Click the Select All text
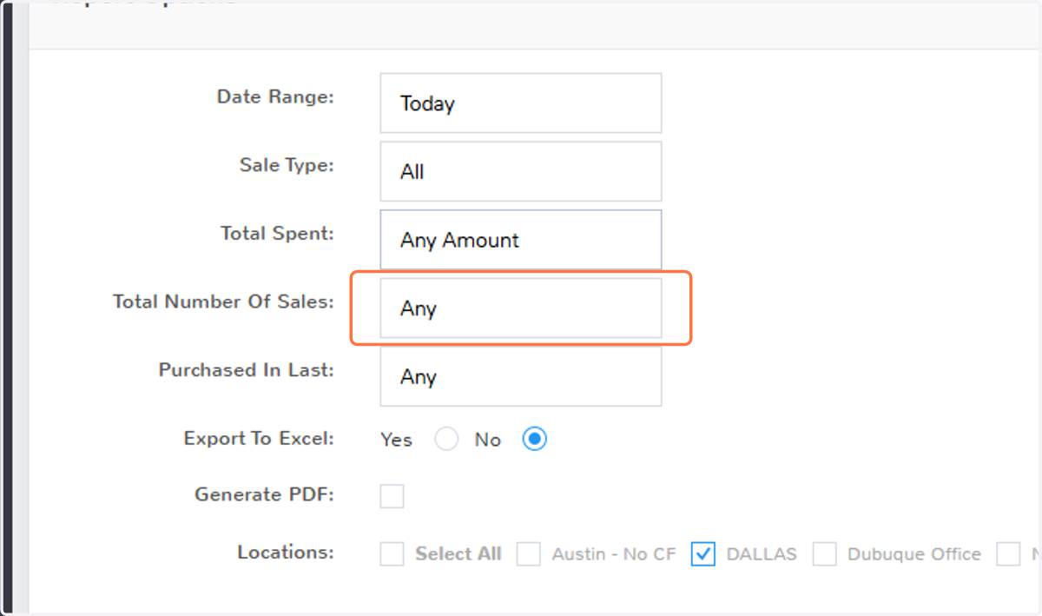 tap(458, 553)
